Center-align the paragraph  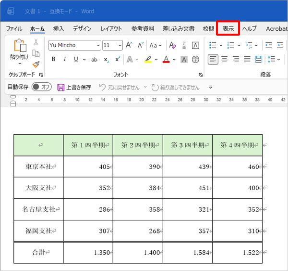click(225, 59)
